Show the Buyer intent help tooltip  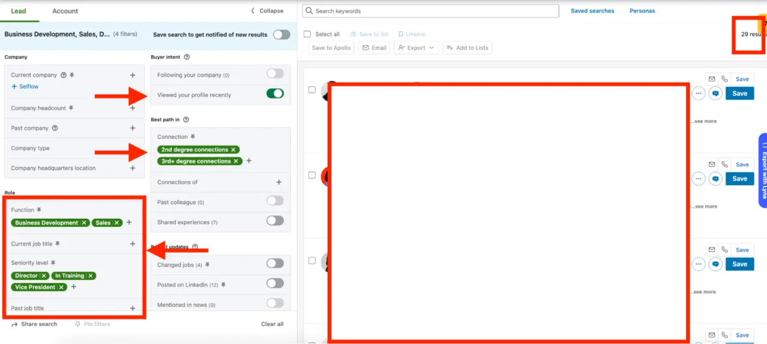(187, 58)
